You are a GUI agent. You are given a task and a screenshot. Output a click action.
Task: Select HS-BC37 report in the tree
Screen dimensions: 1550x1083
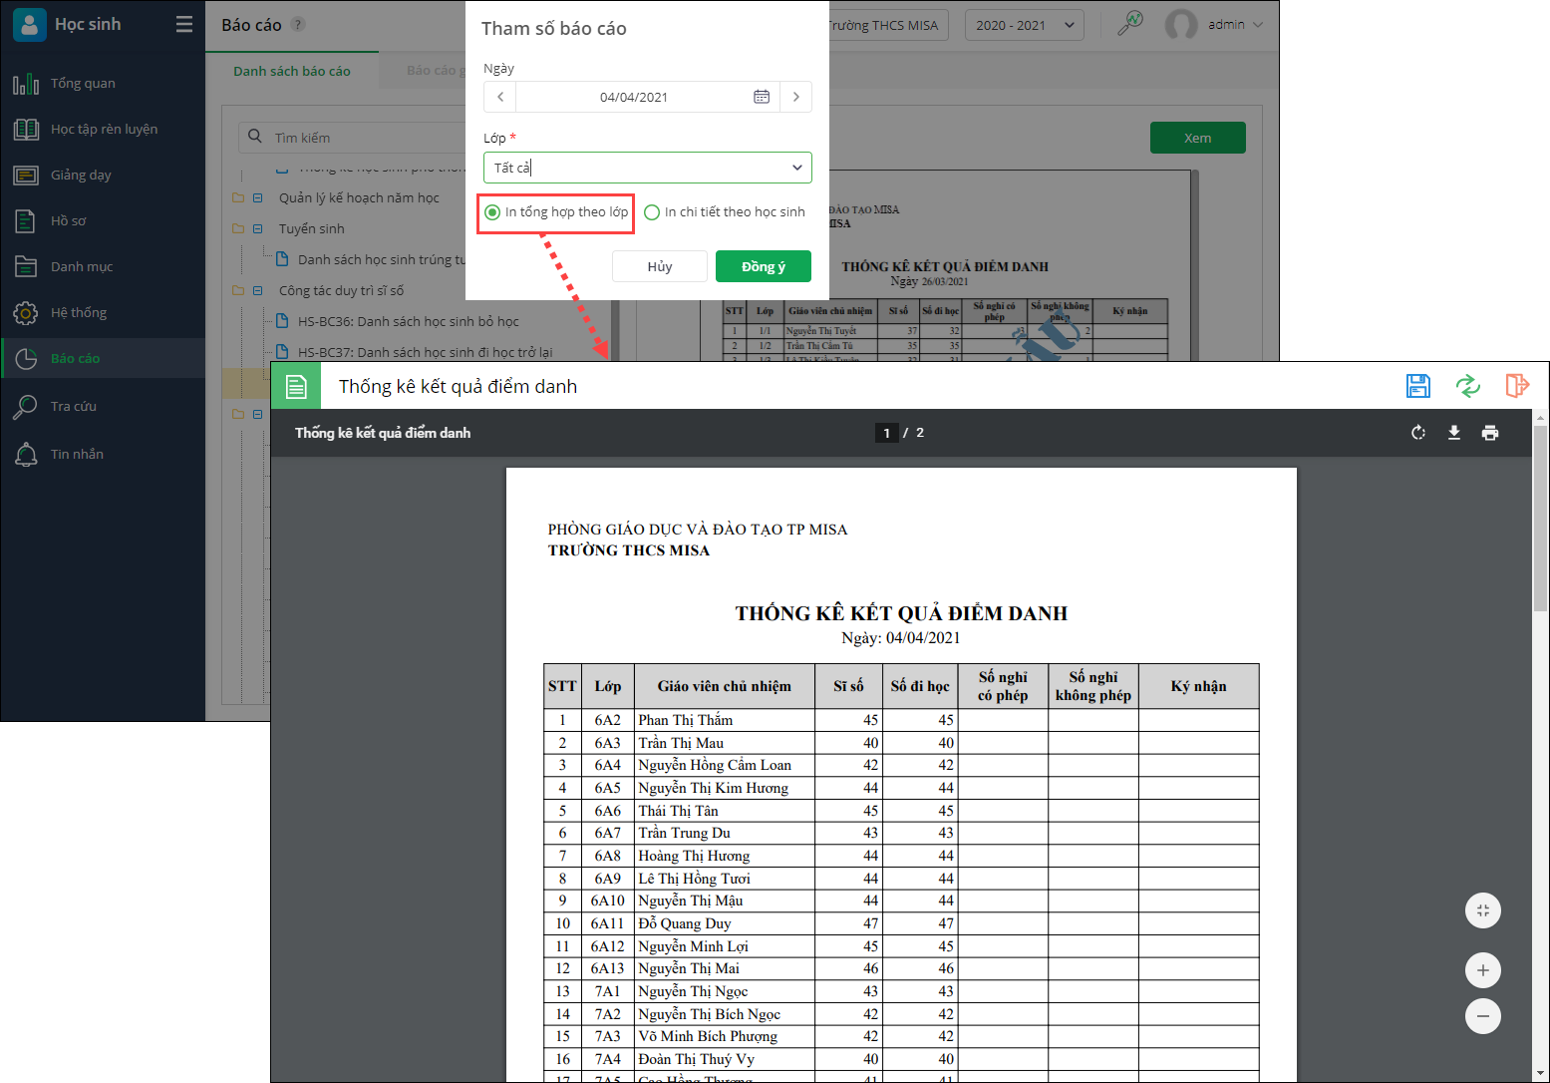click(x=425, y=352)
